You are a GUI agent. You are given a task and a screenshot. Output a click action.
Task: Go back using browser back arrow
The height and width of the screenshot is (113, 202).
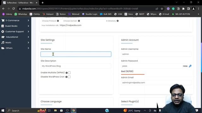click(x=3, y=9)
